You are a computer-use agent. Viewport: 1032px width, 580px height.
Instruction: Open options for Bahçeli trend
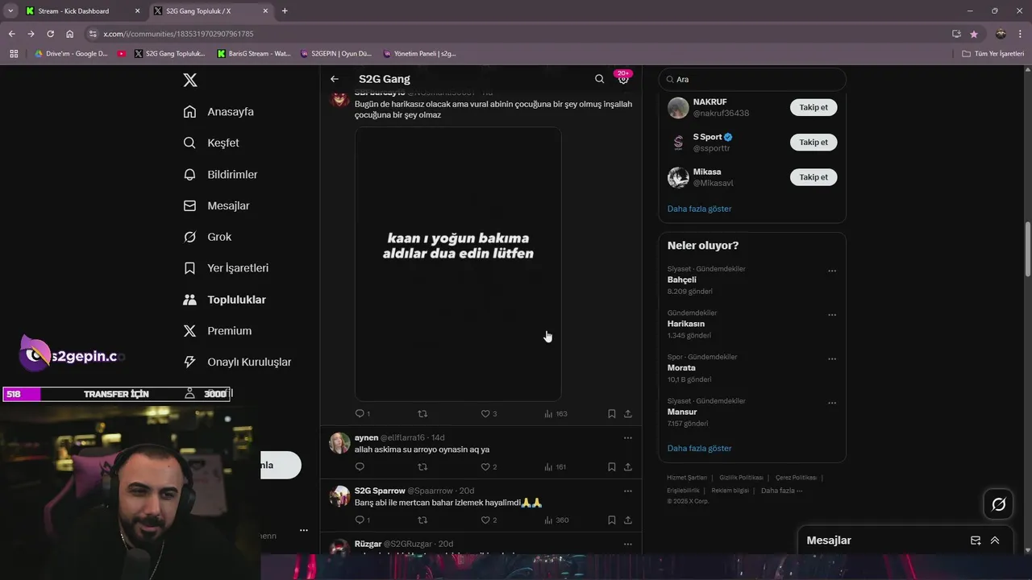(x=832, y=271)
